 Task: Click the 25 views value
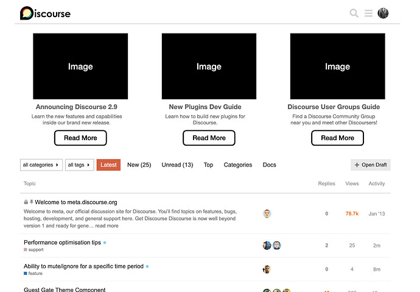[x=352, y=246]
